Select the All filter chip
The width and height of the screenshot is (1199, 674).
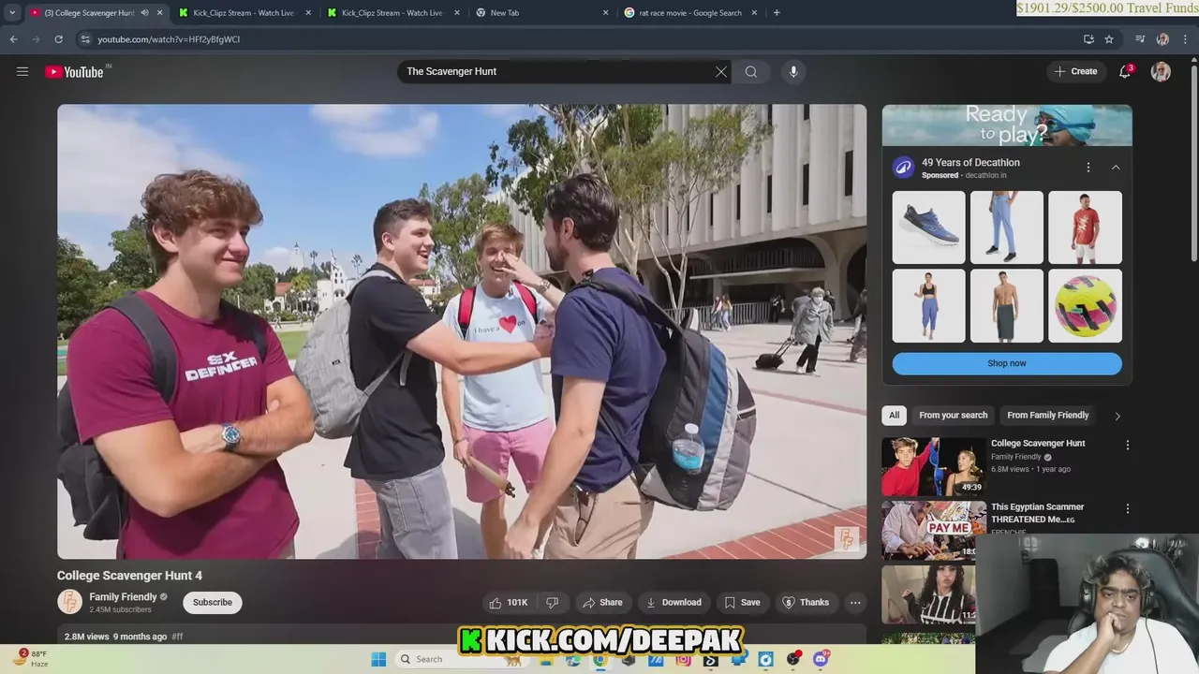pyautogui.click(x=895, y=416)
